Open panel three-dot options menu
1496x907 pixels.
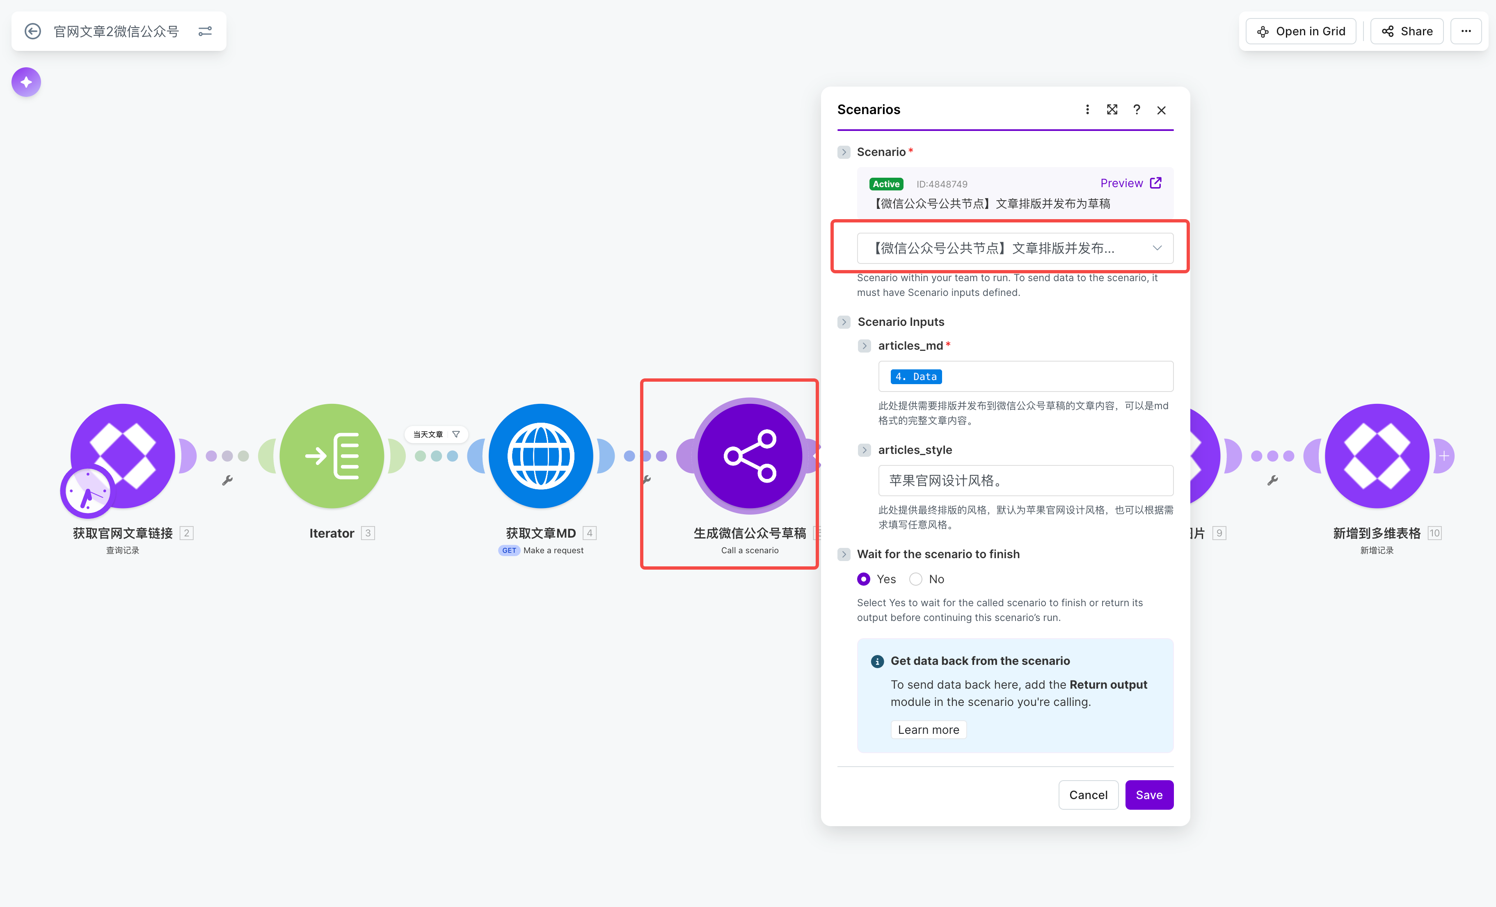pos(1087,109)
